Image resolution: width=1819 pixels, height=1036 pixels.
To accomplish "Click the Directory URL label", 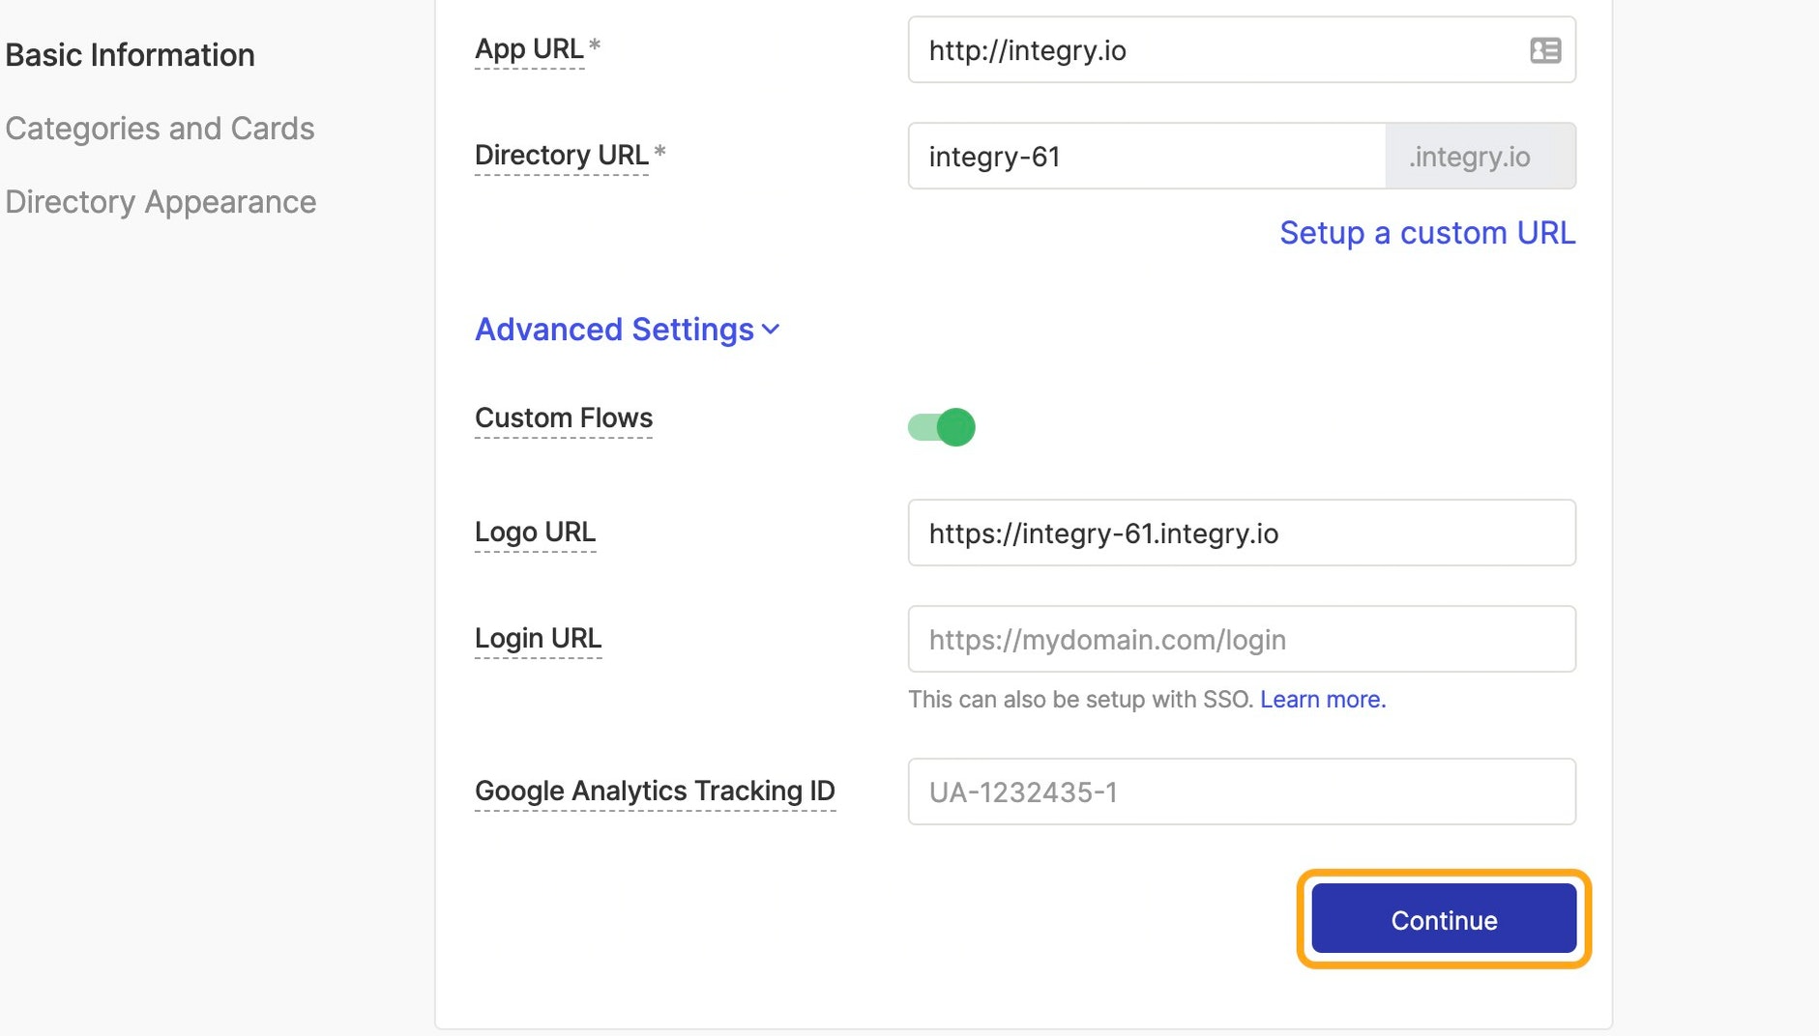I will coord(562,155).
